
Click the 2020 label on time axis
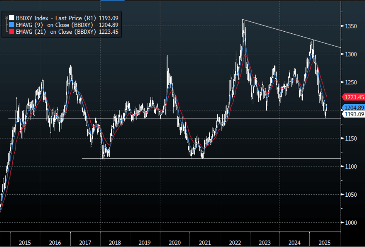[x=175, y=243]
